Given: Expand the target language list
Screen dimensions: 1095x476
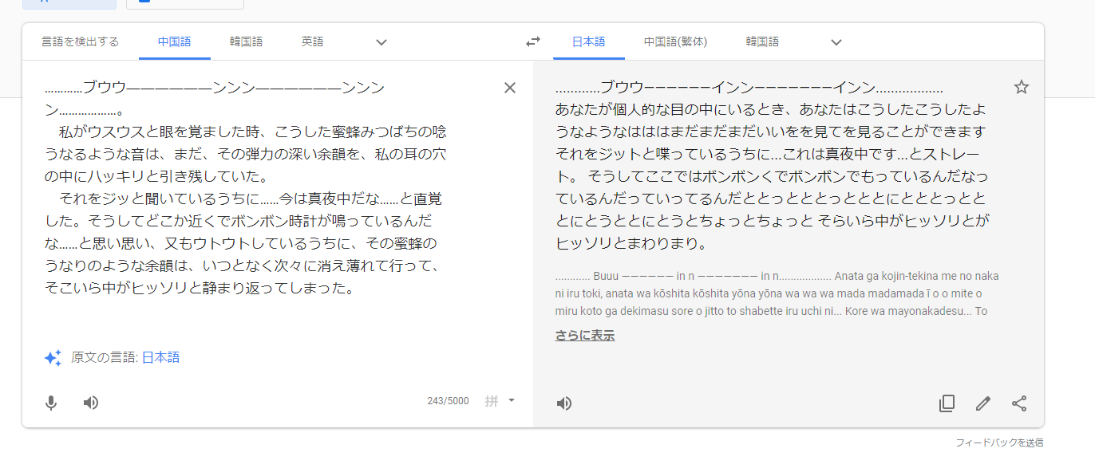Looking at the screenshot, I should click(x=836, y=42).
